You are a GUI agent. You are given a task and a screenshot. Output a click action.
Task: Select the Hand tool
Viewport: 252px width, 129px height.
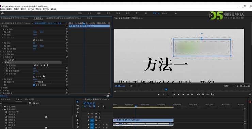coord(78,123)
